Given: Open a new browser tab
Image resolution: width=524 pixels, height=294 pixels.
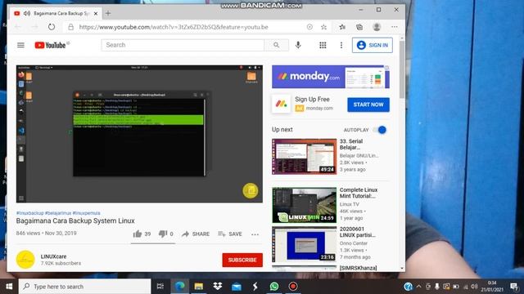Looking at the screenshot, I should coord(108,13).
